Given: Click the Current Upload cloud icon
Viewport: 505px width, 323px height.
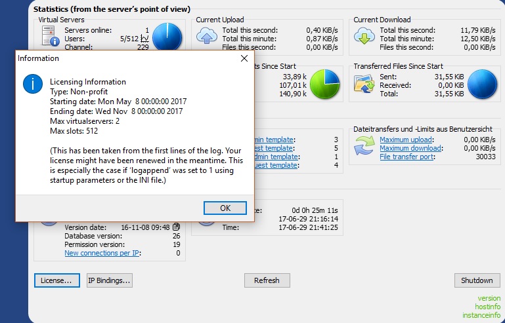Looking at the screenshot, I should (207, 37).
